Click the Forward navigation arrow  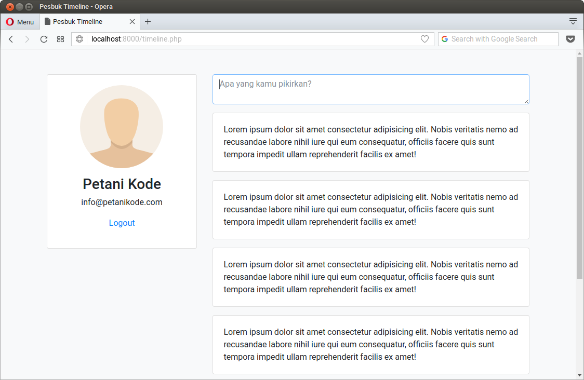(27, 39)
